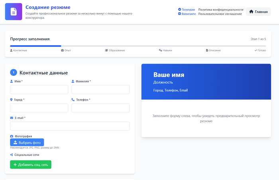Click the camera icon beside Фотография
Viewport: 279px width, 180px height.
(12, 136)
